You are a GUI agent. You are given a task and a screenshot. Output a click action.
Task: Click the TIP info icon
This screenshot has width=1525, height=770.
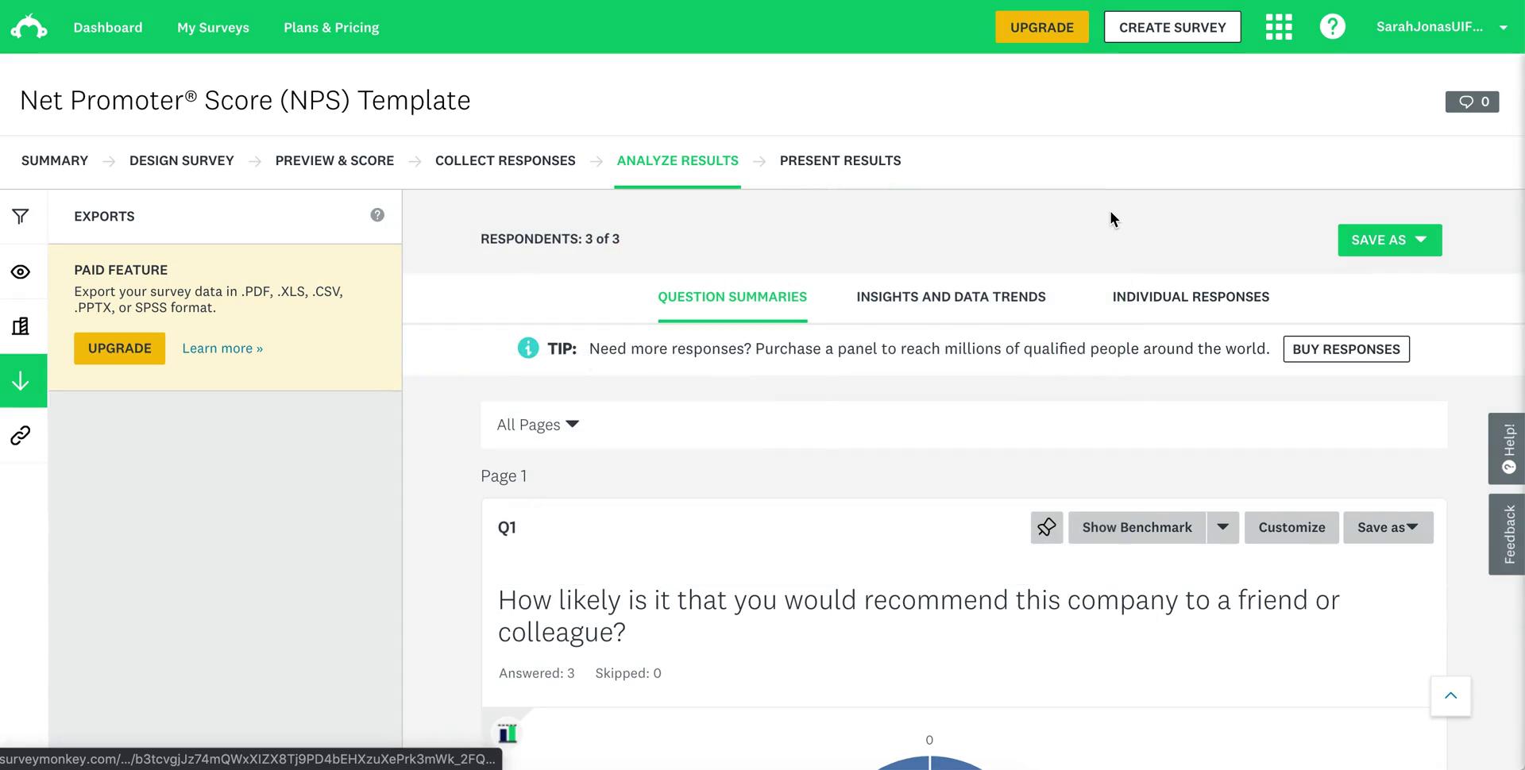528,348
